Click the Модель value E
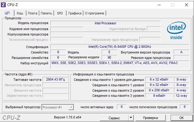The image size is (194, 122). click(x=109, y=52)
